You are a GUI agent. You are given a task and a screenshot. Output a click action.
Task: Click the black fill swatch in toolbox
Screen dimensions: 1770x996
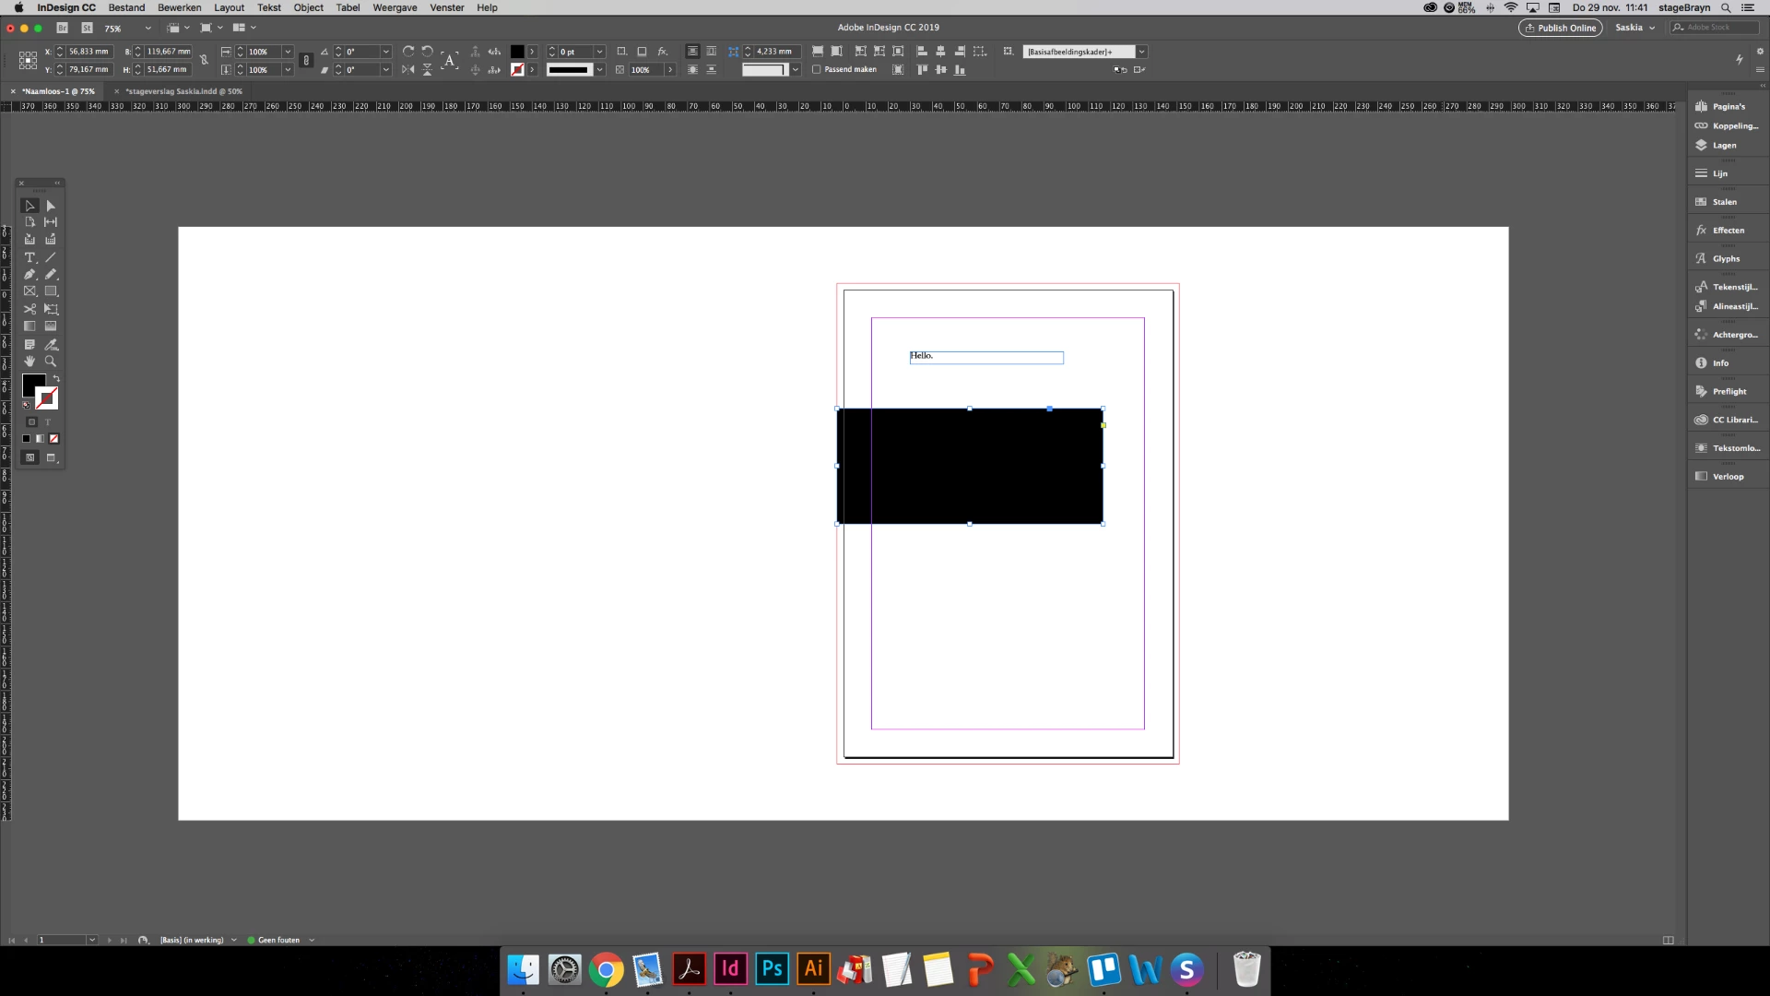point(32,383)
